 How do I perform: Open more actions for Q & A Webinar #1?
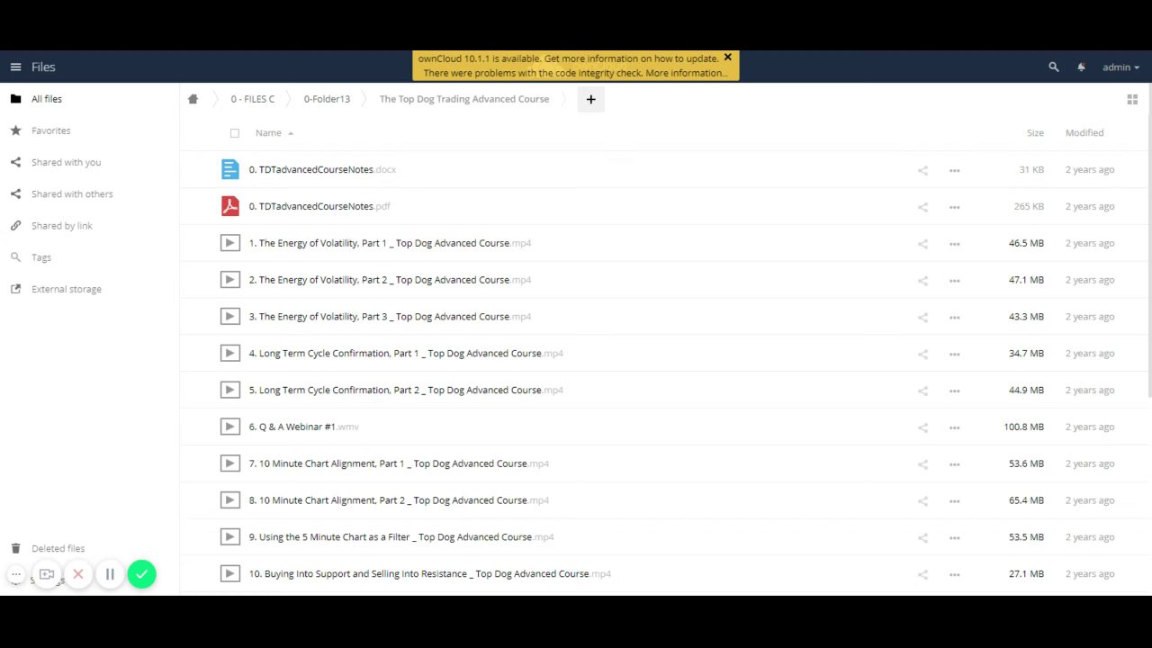[x=954, y=427]
